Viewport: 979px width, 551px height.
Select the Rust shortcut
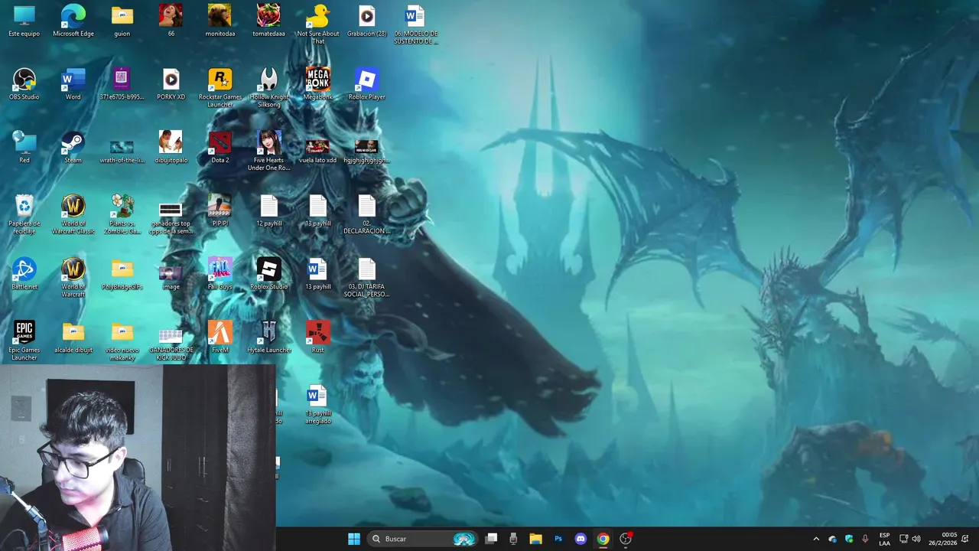[317, 337]
